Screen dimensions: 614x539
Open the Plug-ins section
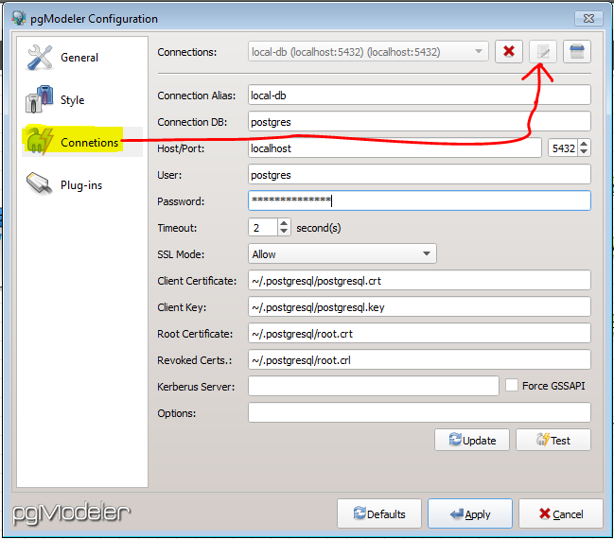tap(82, 184)
